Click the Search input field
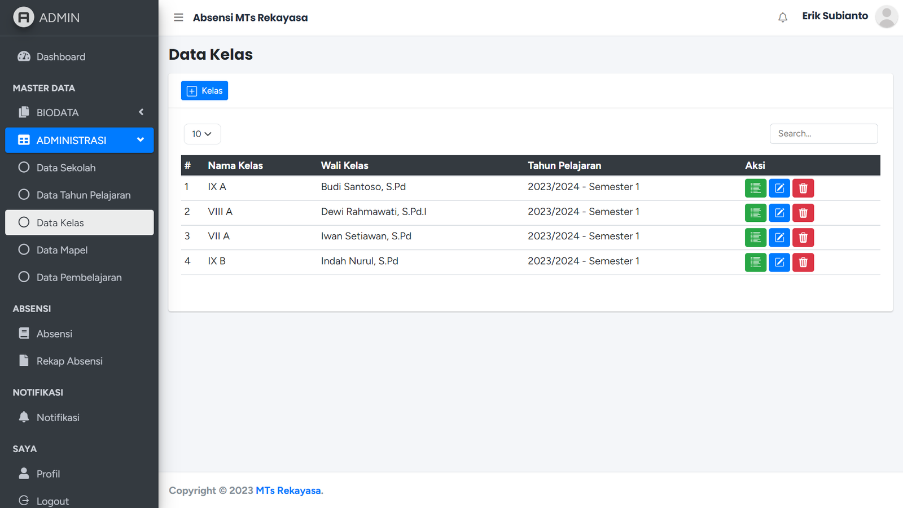The width and height of the screenshot is (903, 508). [823, 134]
